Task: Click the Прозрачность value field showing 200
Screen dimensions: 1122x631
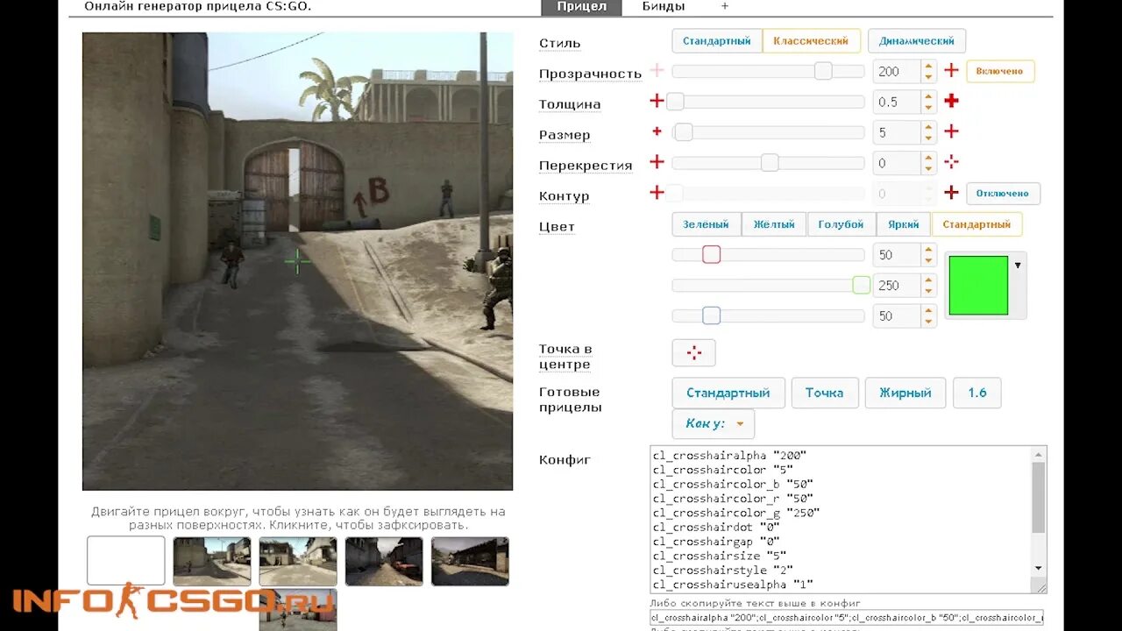Action: (897, 71)
